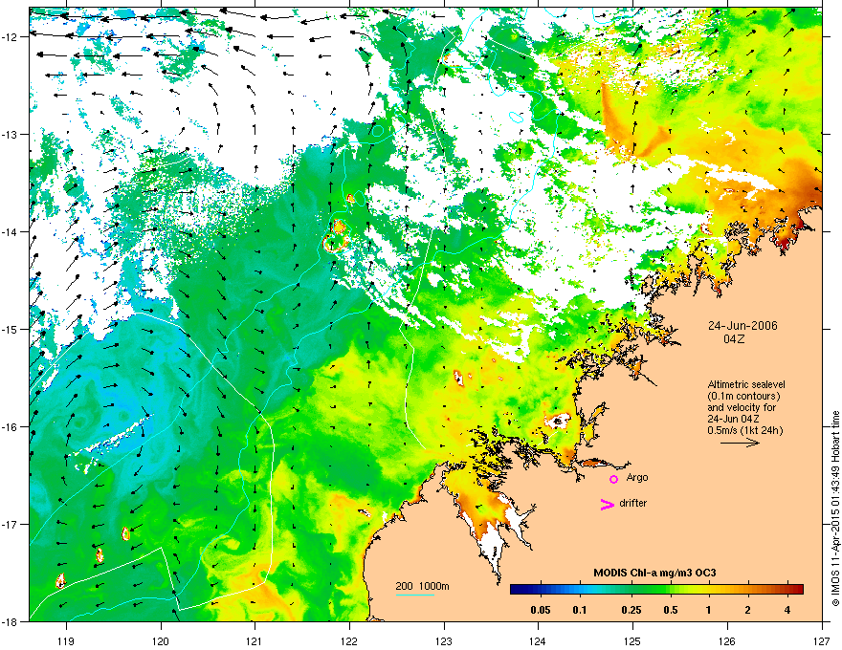Click the 0.25 colorbar tick value
Viewport: 842px width, 650px height.
point(631,610)
